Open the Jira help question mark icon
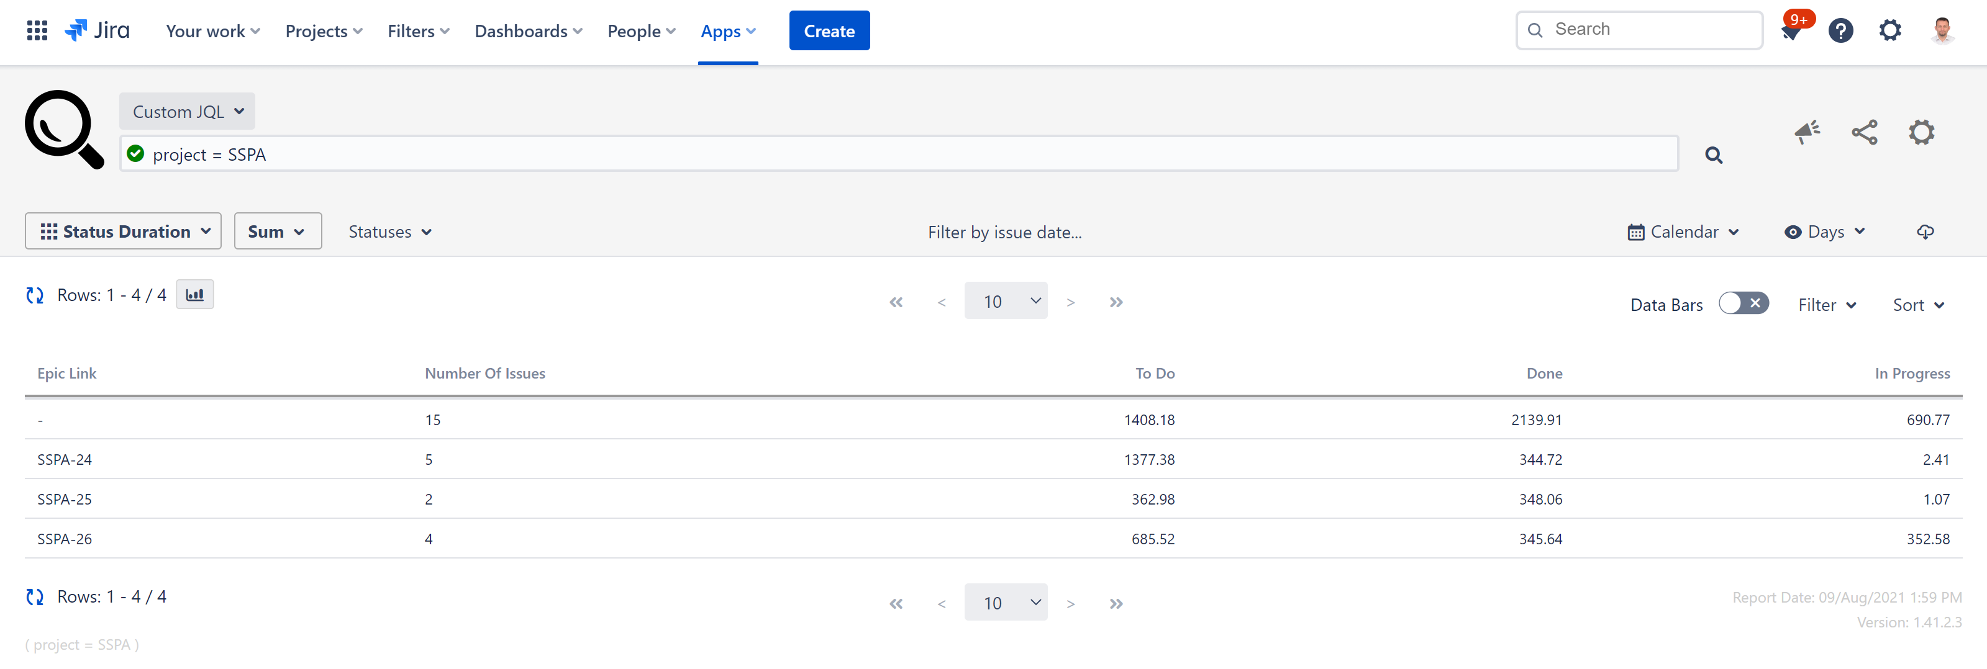Viewport: 1987px width, 669px height. pyautogui.click(x=1840, y=31)
